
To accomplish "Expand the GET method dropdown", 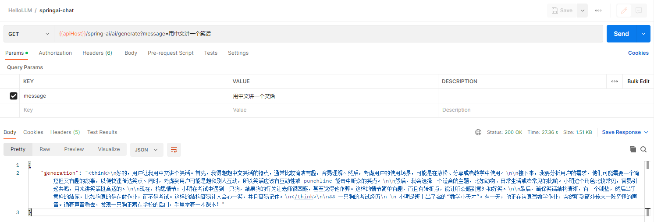I will pos(29,34).
